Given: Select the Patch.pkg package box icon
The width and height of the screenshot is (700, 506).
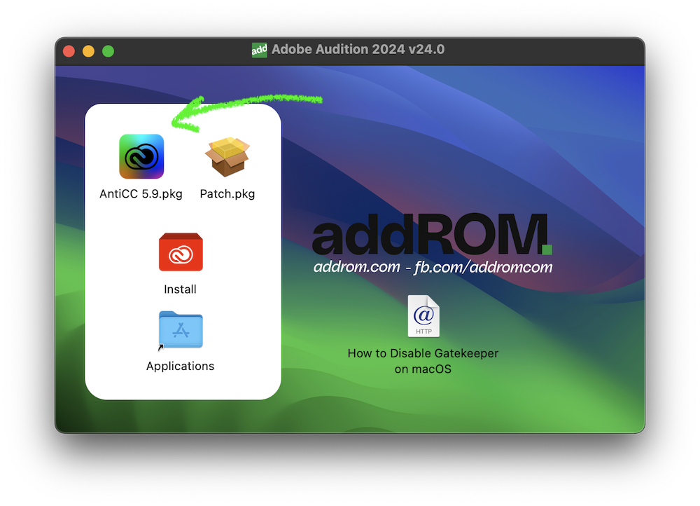Looking at the screenshot, I should click(x=227, y=157).
